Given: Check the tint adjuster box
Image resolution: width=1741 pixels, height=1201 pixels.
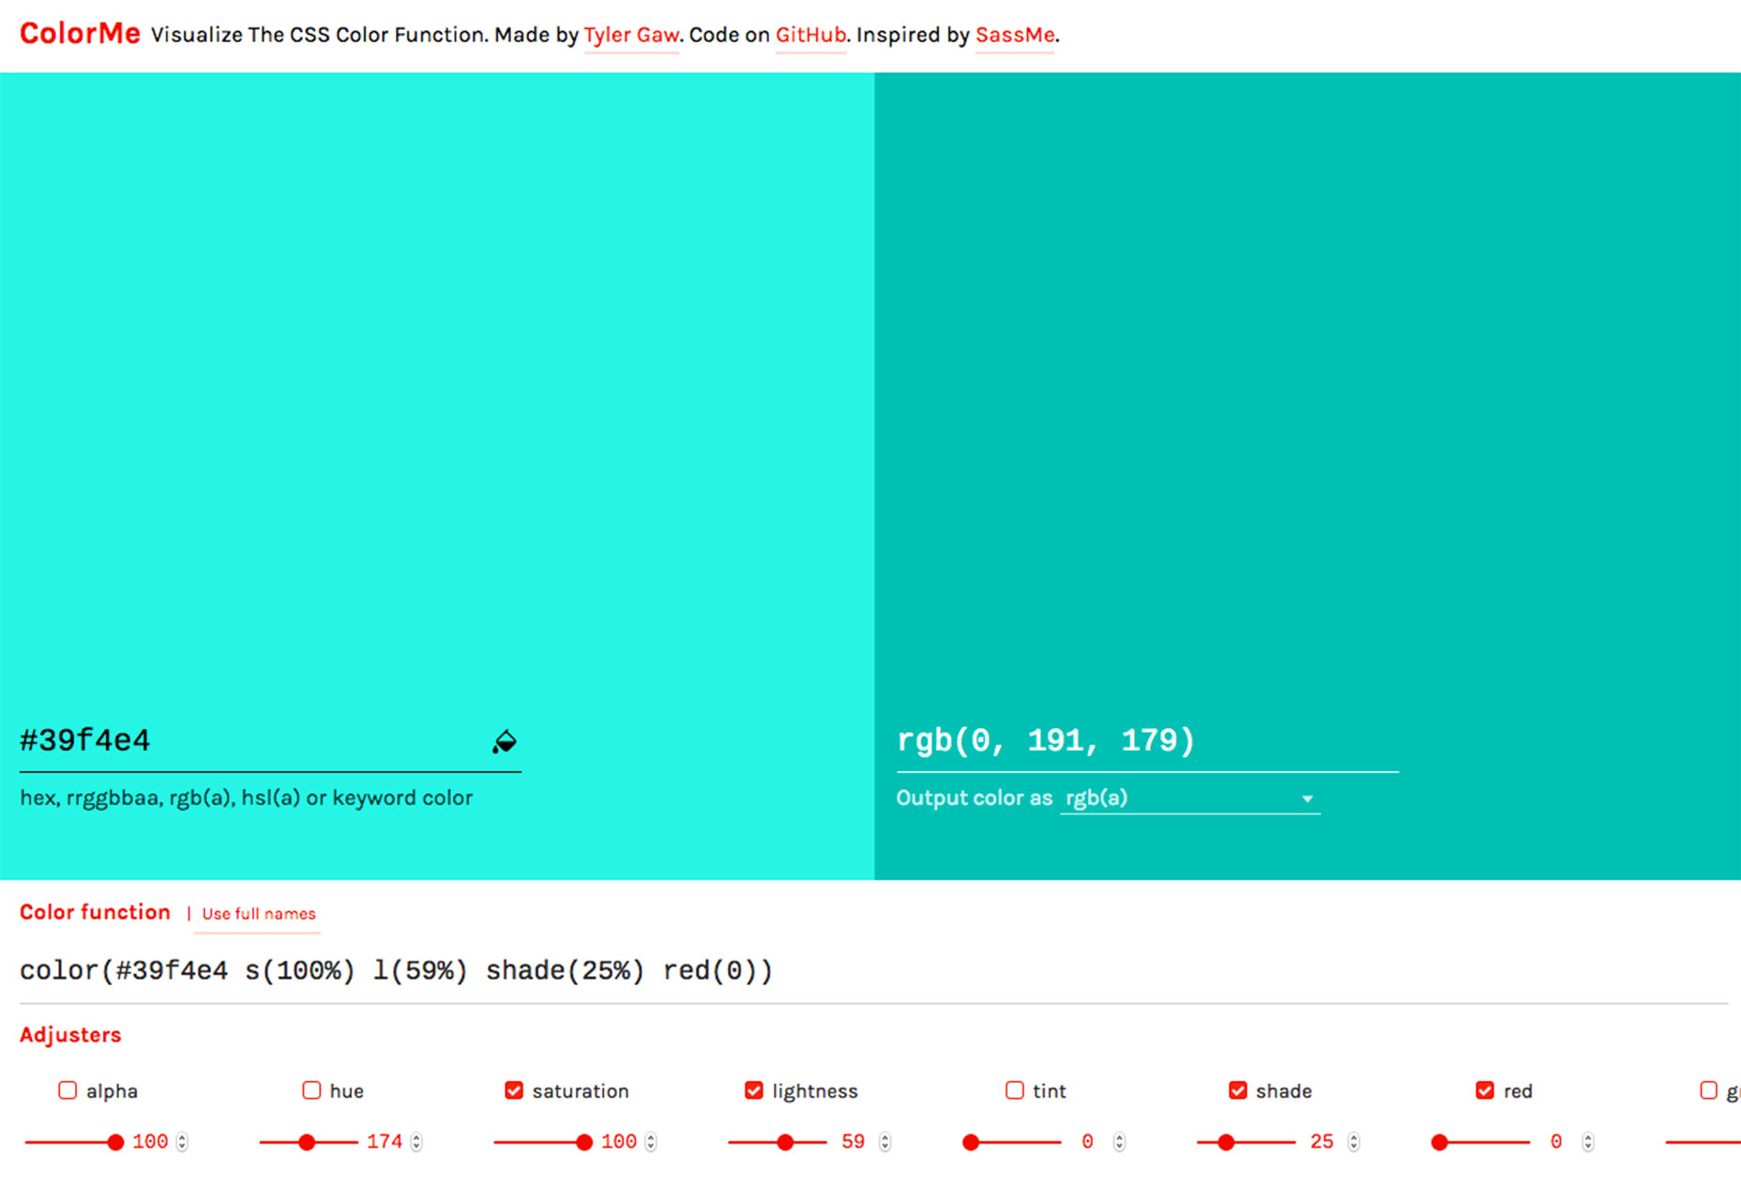Looking at the screenshot, I should 1014,1090.
